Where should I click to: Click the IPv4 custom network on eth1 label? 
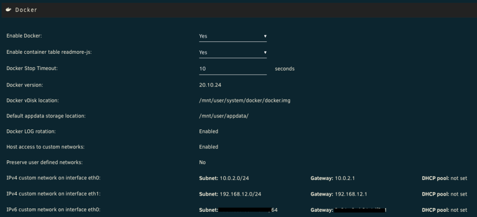pos(53,194)
